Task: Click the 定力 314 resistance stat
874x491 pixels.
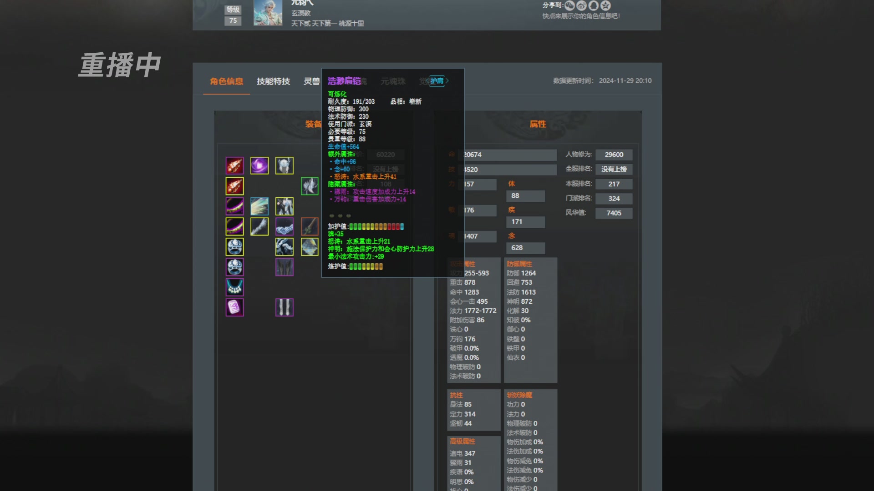Action: pos(462,414)
